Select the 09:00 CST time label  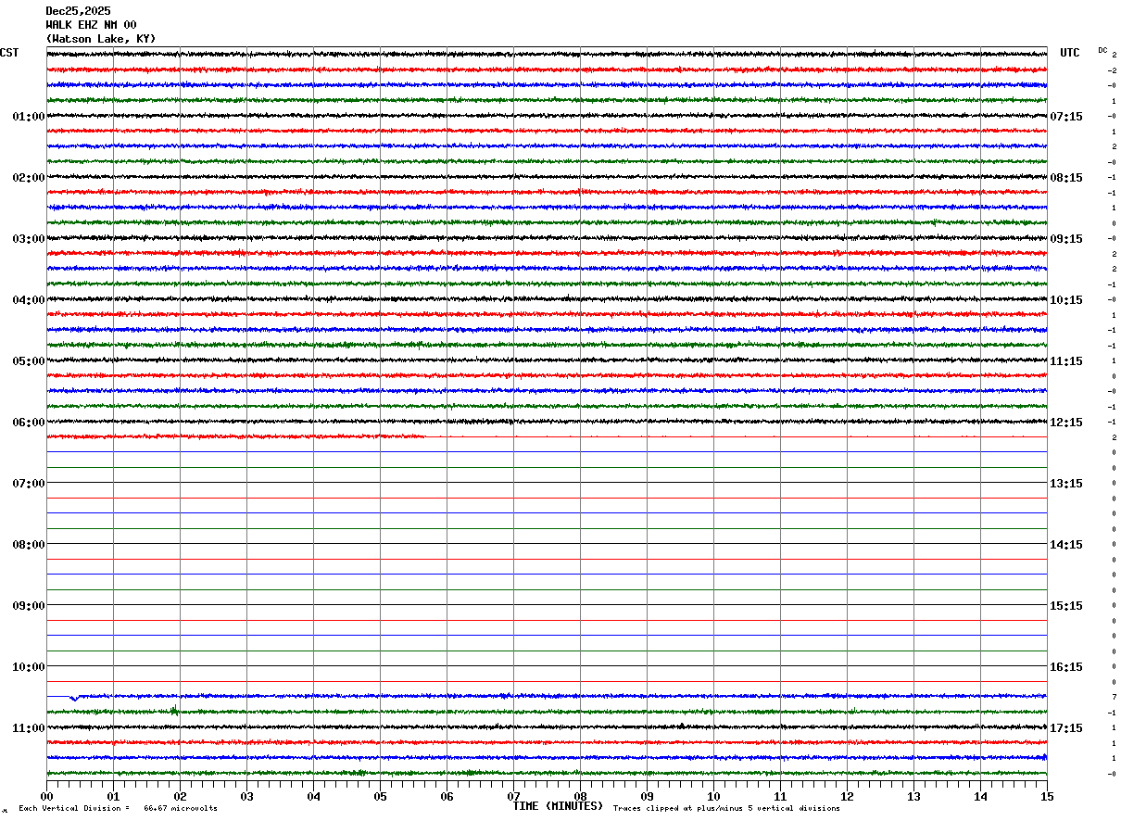pyautogui.click(x=29, y=606)
